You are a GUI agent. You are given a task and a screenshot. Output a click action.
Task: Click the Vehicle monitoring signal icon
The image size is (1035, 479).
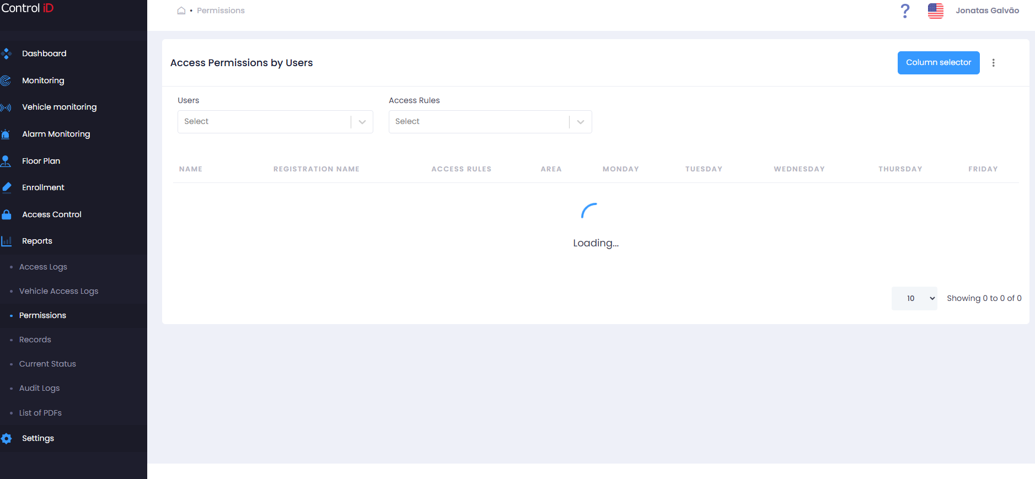coord(6,107)
